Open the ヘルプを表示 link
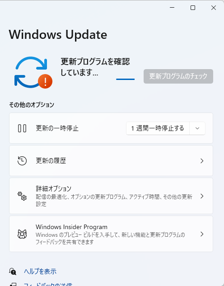This screenshot has width=224, height=286. pos(40,272)
